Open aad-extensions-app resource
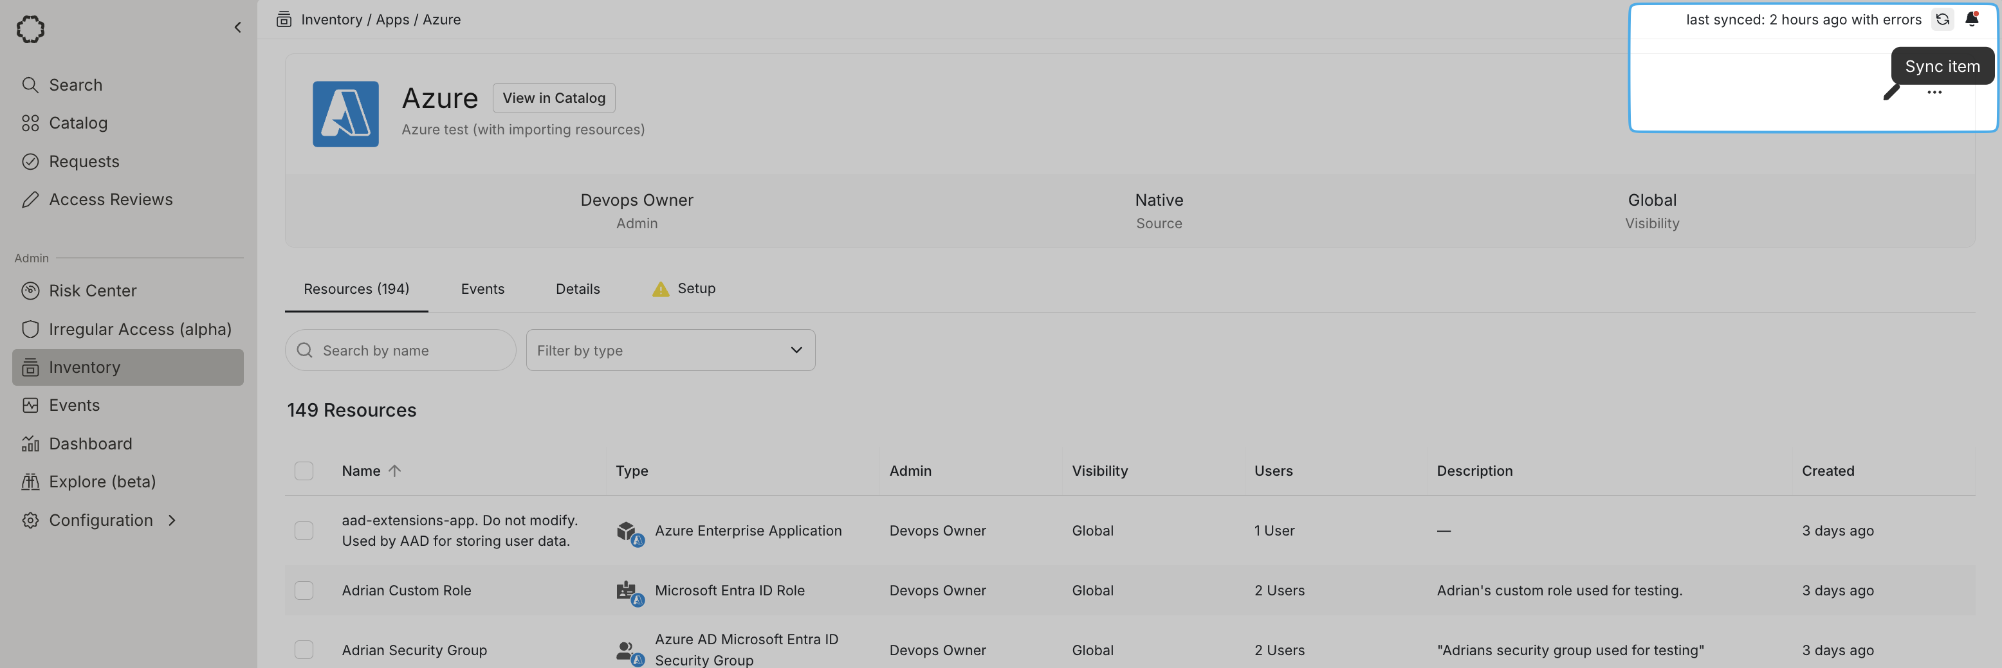 click(459, 530)
